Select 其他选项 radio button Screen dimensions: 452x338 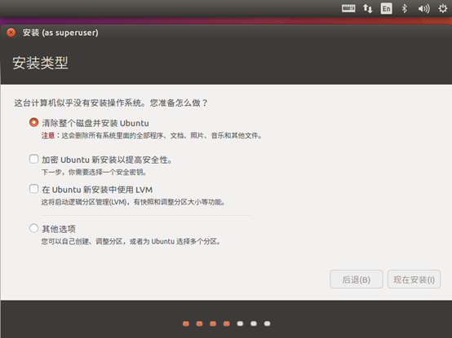(33, 228)
